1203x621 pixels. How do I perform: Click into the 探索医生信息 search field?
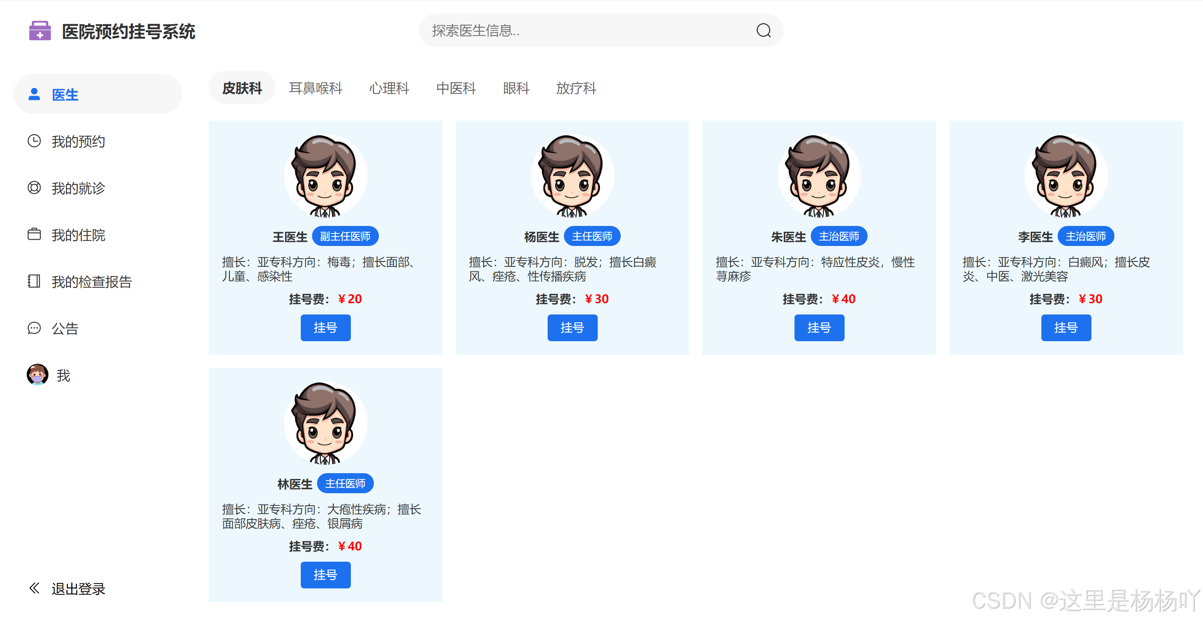coord(584,31)
